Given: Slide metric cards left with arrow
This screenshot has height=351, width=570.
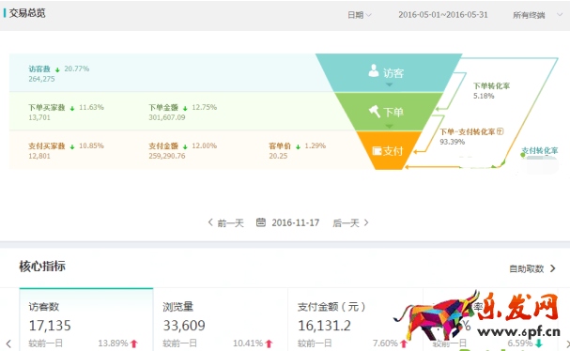Looking at the screenshot, I should click(8, 343).
